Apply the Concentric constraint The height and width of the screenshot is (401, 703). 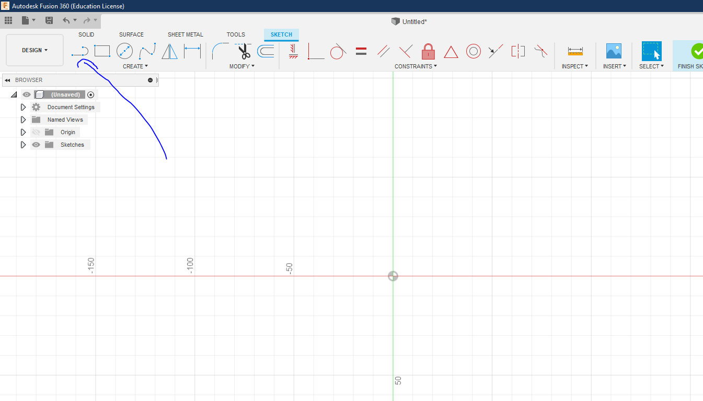473,51
